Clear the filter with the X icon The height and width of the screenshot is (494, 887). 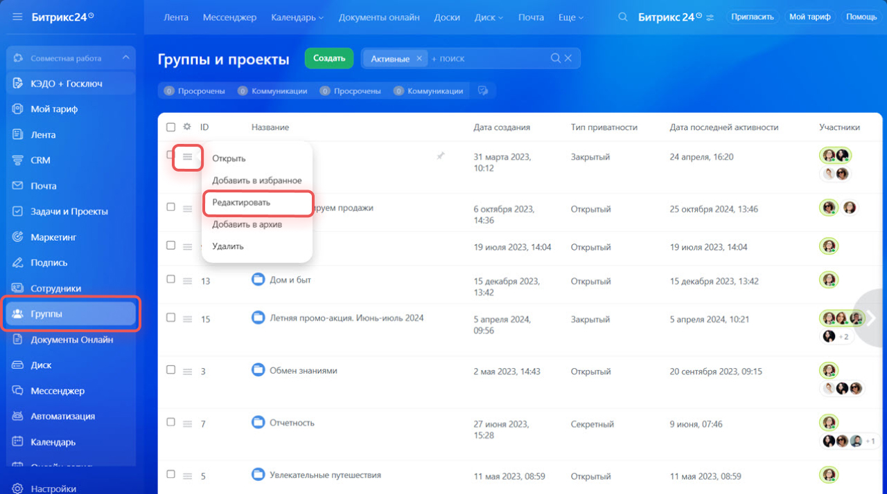point(568,59)
